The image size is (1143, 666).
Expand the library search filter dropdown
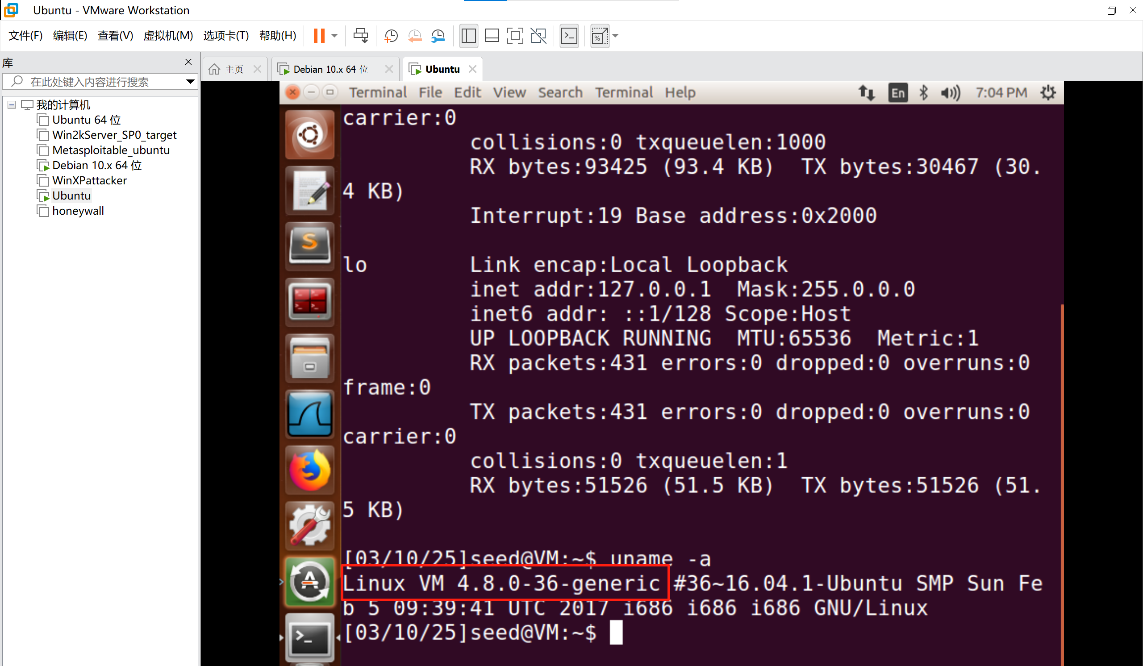[190, 82]
